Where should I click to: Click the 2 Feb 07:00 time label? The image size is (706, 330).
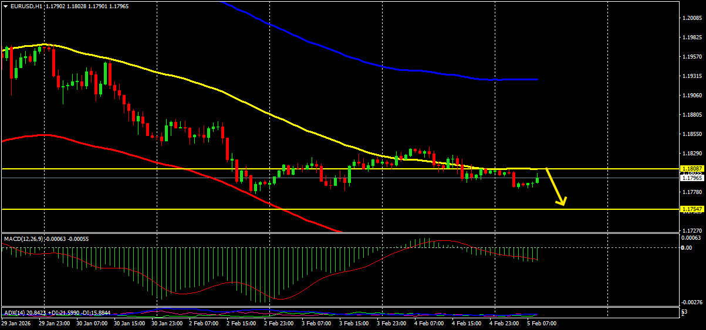click(x=204, y=323)
